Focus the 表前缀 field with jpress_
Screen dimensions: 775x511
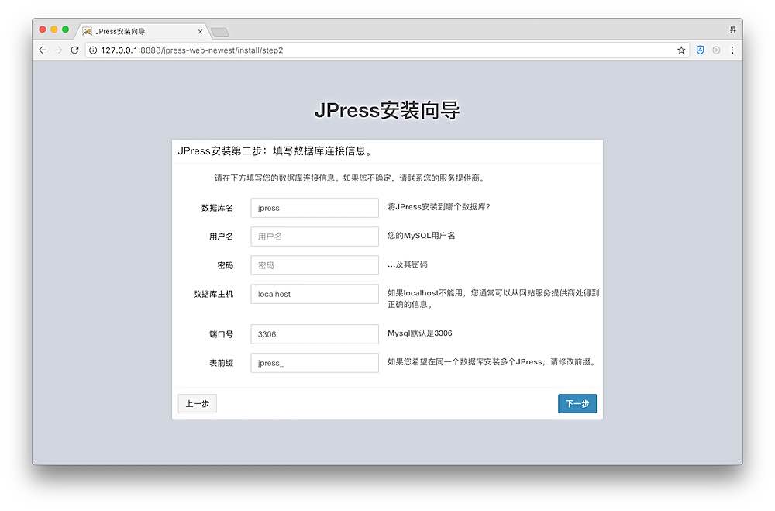(x=315, y=363)
